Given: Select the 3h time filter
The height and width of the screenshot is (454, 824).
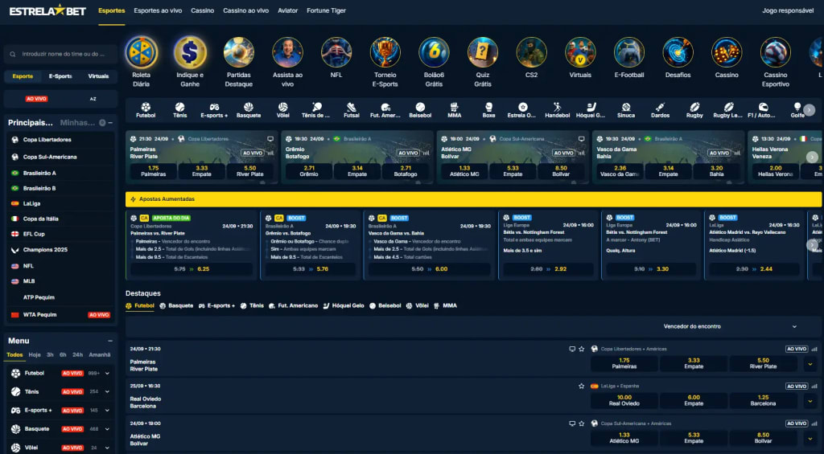Looking at the screenshot, I should [x=50, y=355].
